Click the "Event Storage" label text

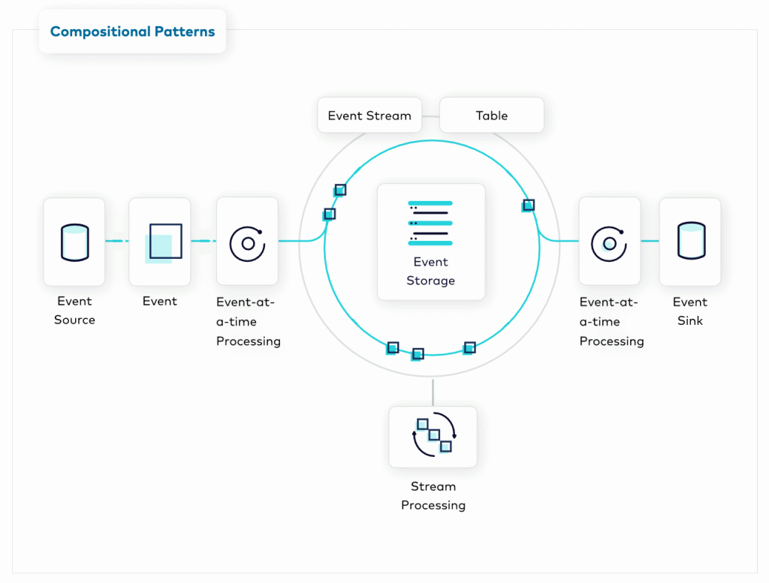pyautogui.click(x=430, y=271)
